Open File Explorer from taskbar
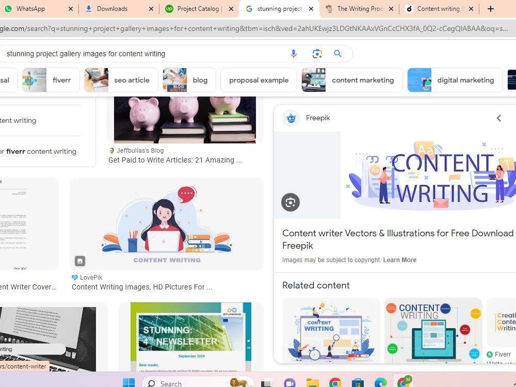516x387 pixels. [312, 383]
